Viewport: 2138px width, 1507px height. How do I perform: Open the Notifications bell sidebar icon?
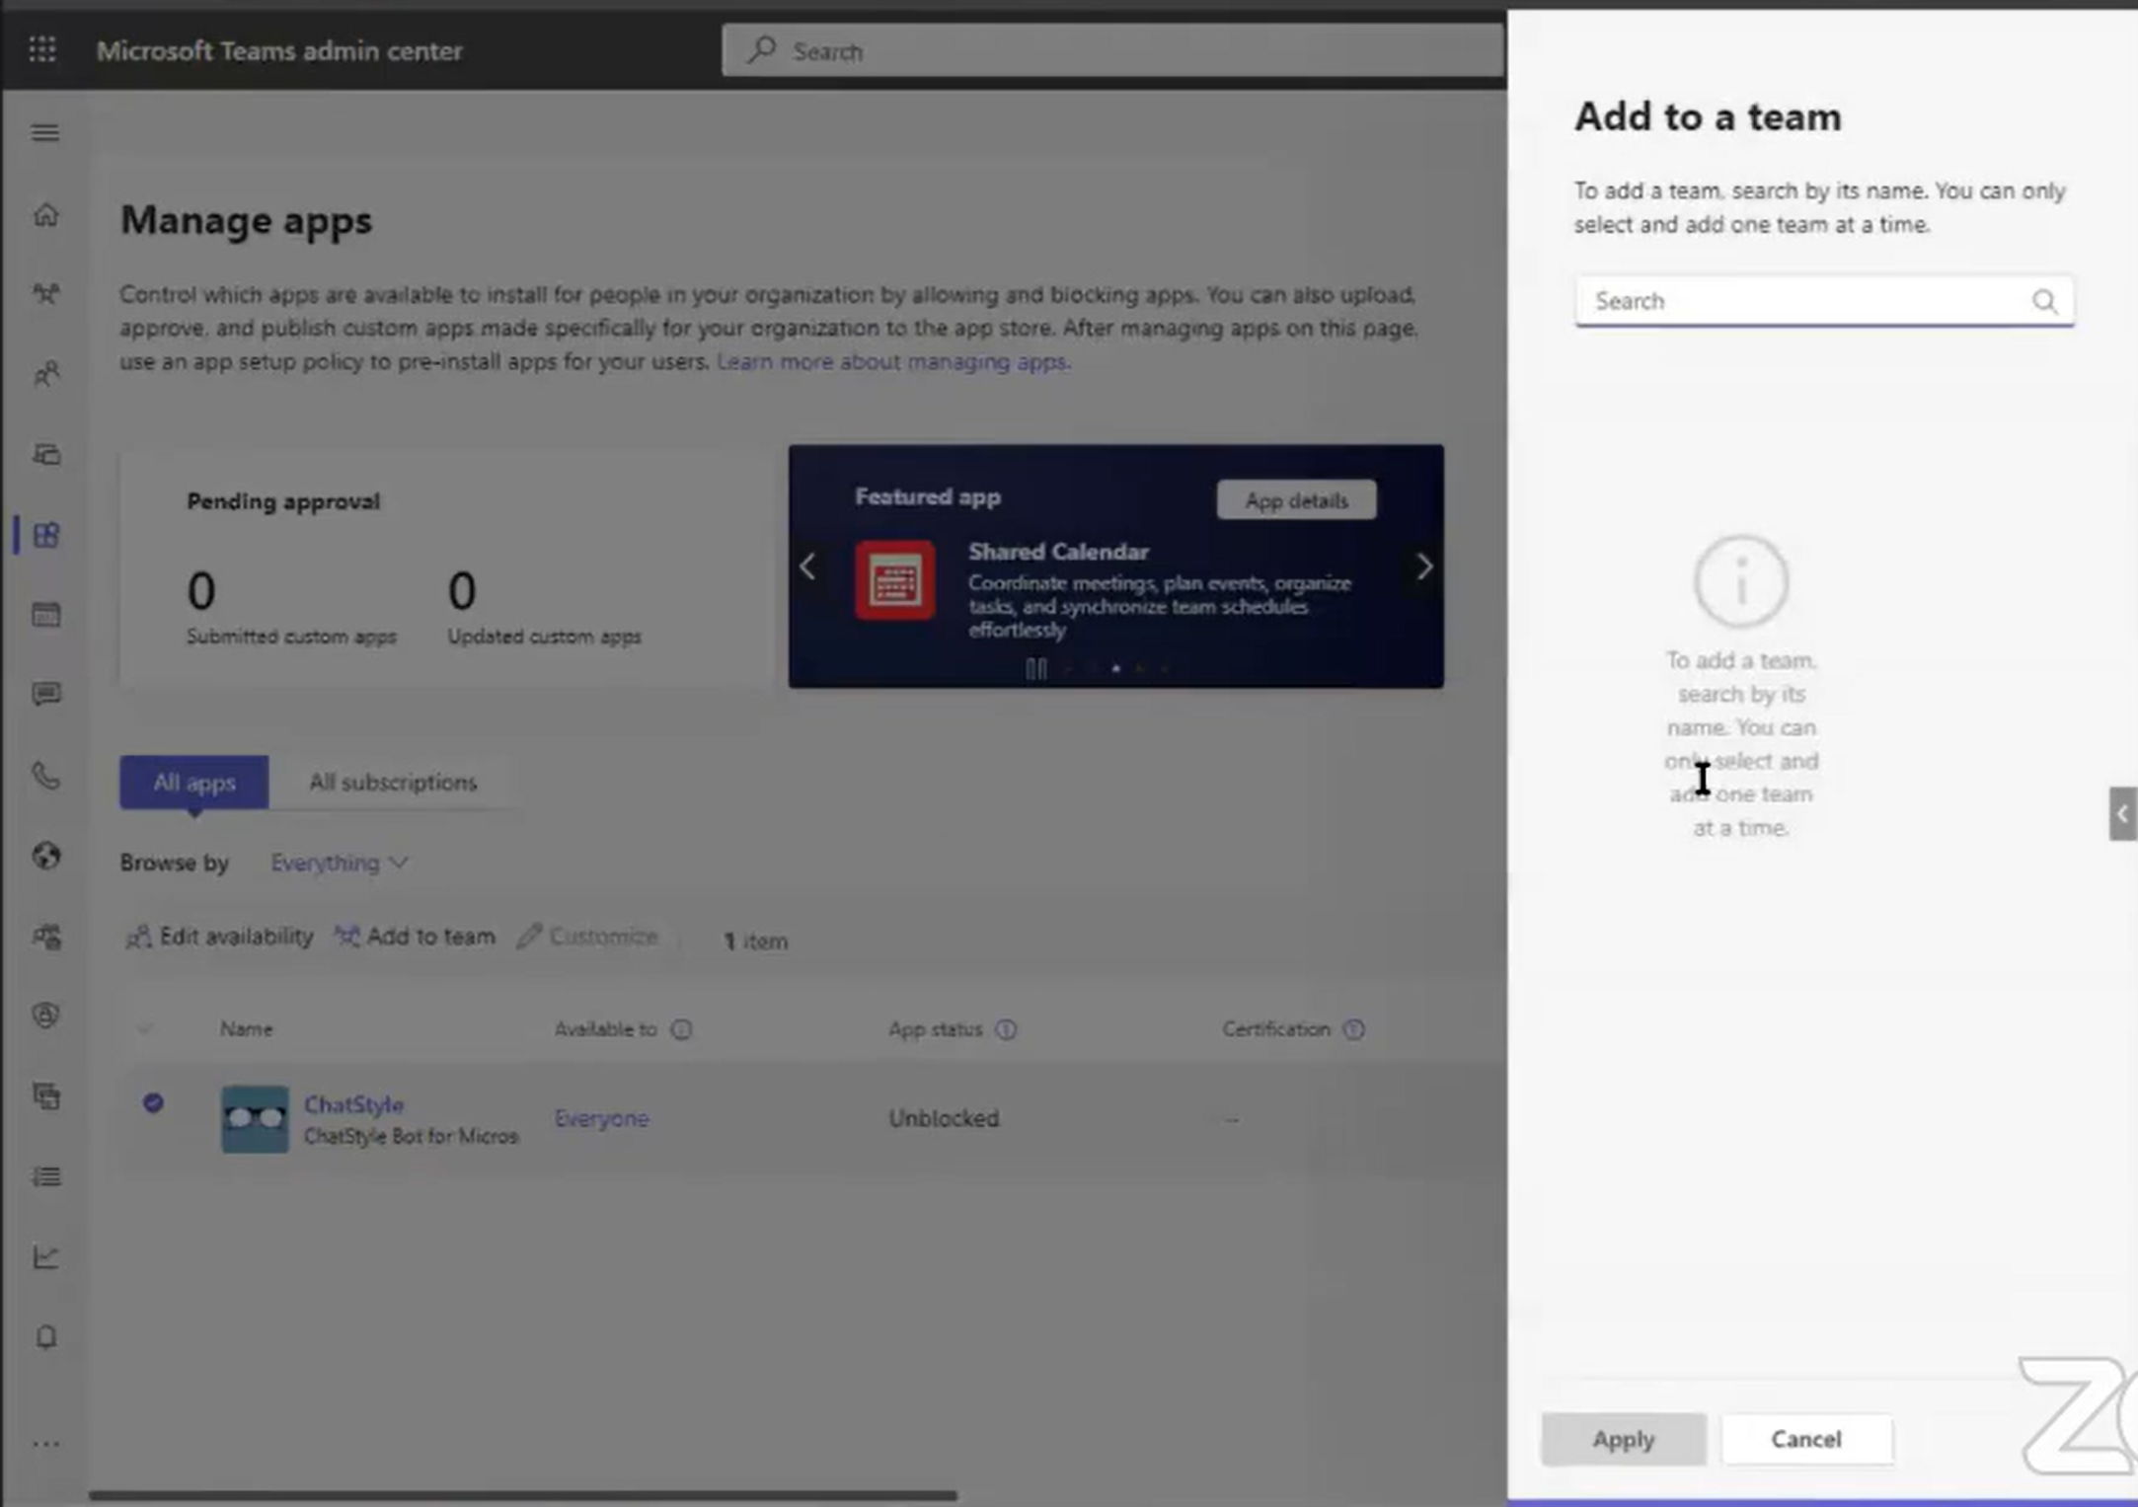[x=45, y=1336]
